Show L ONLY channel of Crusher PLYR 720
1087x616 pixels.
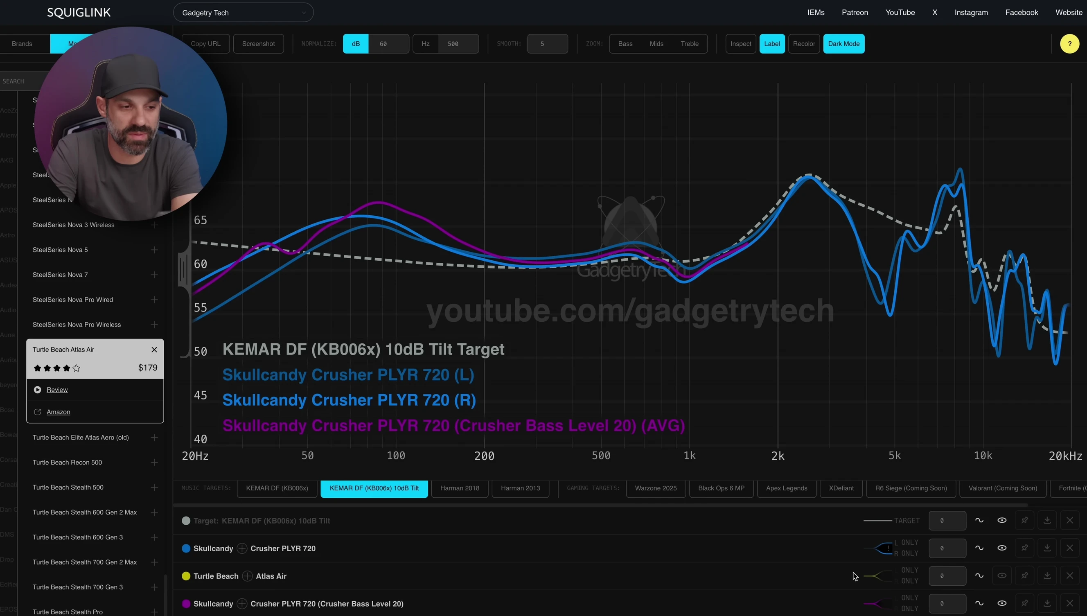tap(906, 542)
